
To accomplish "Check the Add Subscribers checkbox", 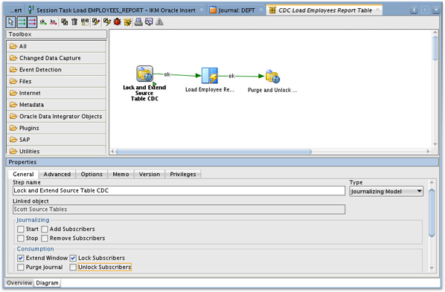I will point(45,229).
